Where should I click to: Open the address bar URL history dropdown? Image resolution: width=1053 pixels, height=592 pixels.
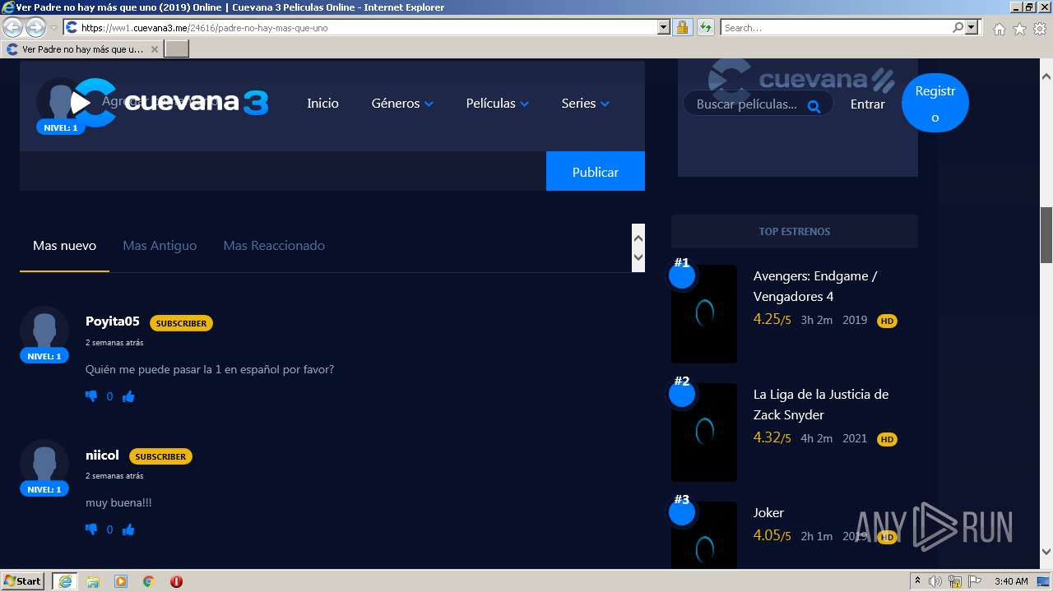[x=664, y=27]
